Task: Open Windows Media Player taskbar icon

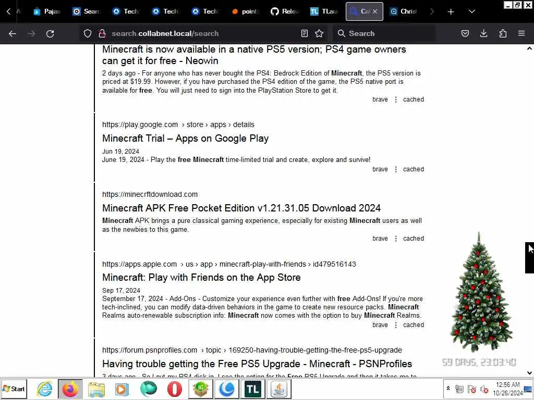Action: [x=122, y=389]
